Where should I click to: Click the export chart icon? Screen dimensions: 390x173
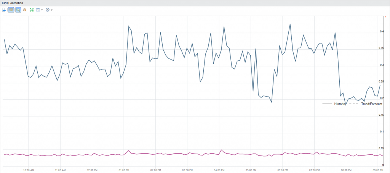point(4,10)
